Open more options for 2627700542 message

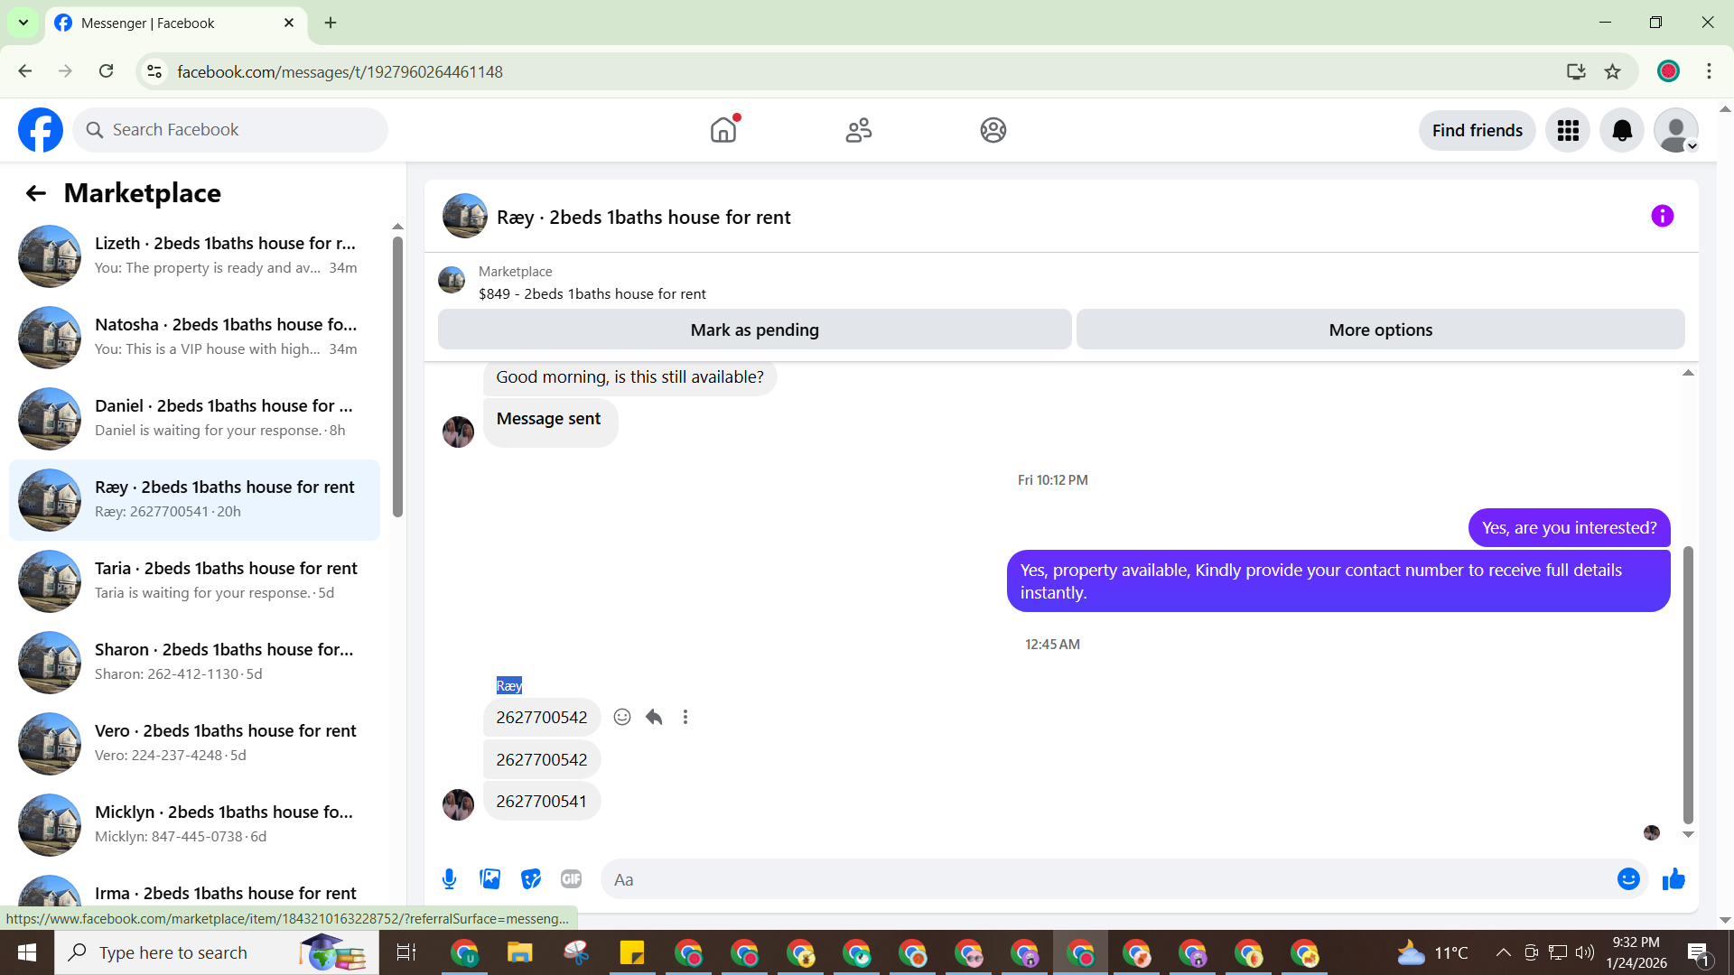coord(685,717)
